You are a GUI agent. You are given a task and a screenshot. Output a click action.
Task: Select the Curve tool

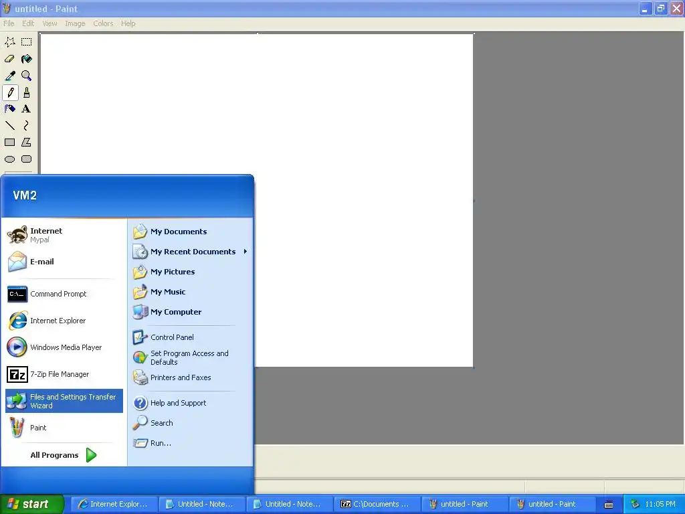26,125
